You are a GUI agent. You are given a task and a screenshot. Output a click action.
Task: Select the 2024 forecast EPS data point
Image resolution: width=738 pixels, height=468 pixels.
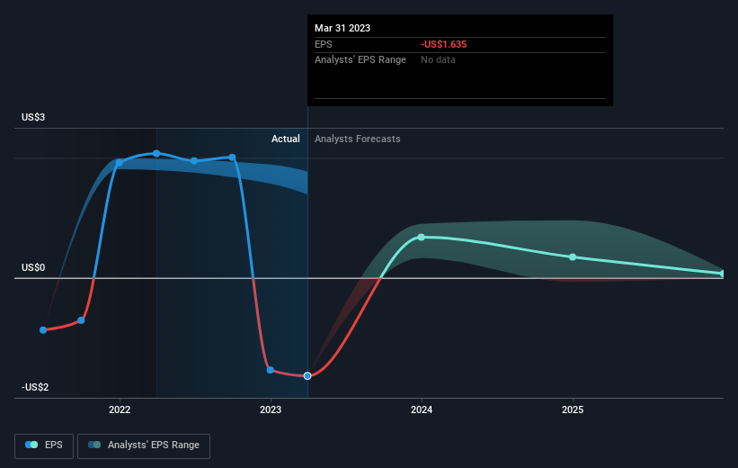(422, 237)
